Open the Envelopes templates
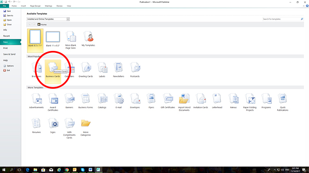 coord(135,101)
